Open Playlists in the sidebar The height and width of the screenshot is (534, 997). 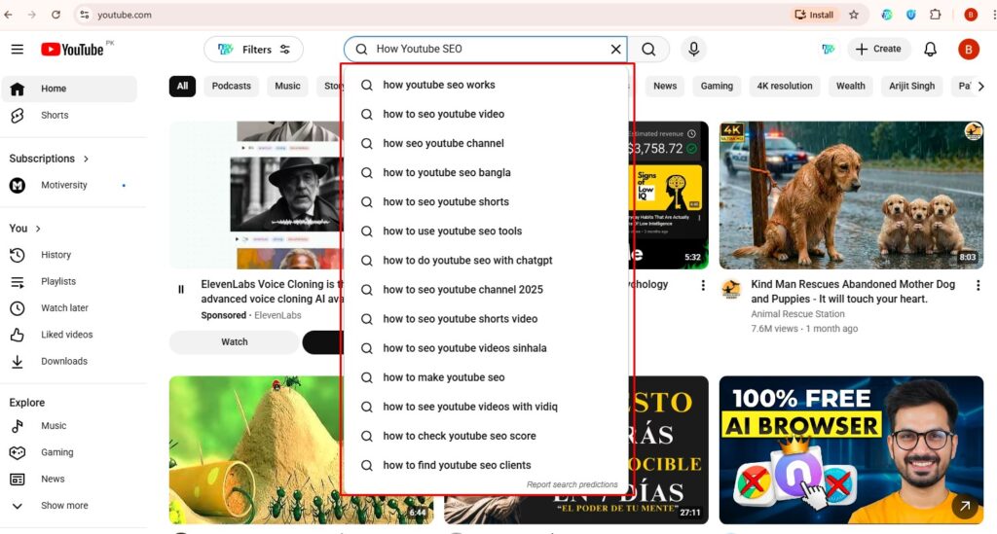69,281
